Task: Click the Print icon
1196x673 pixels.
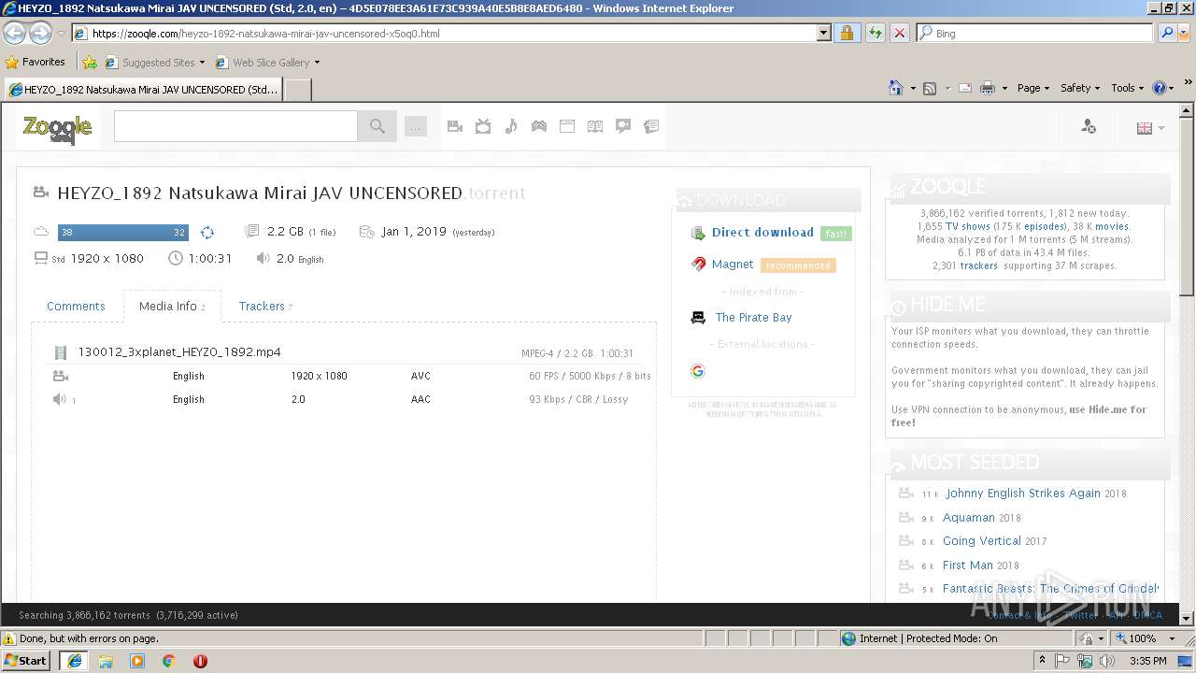Action: [988, 88]
